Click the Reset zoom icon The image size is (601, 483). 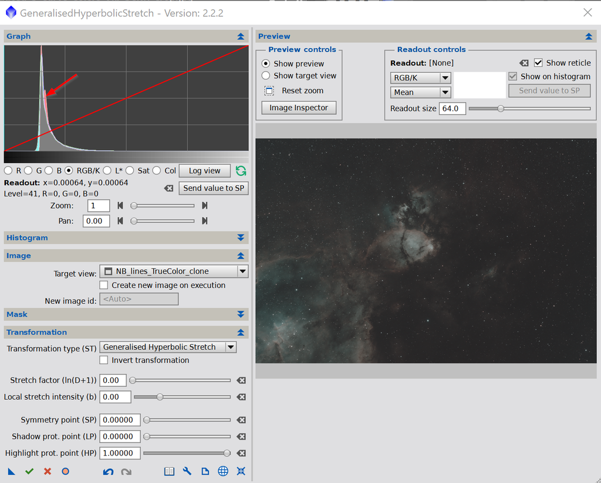(269, 91)
